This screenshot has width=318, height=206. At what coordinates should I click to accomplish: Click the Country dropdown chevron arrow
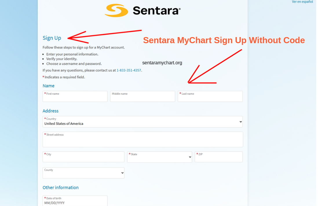[x=241, y=122]
